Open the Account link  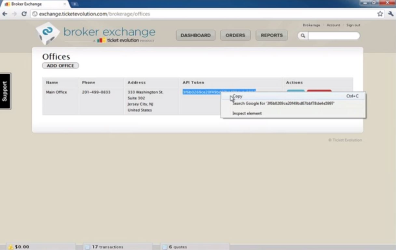(333, 25)
